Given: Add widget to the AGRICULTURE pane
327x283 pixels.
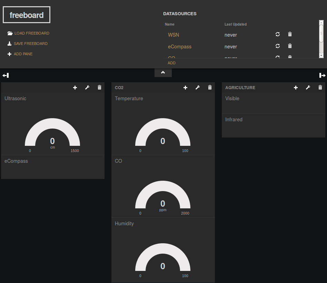Looking at the screenshot, I should 296,88.
